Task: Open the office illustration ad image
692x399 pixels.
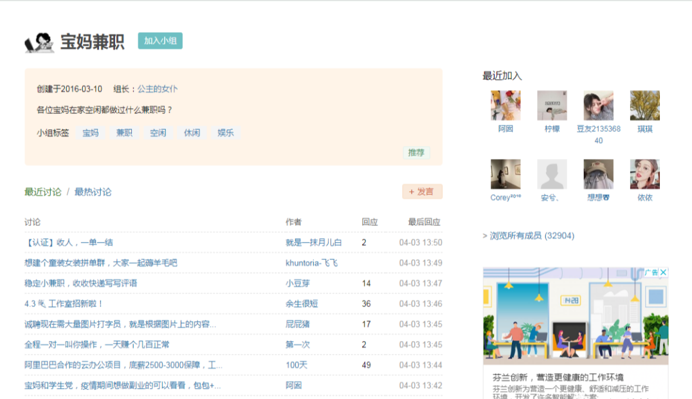Action: click(x=576, y=316)
